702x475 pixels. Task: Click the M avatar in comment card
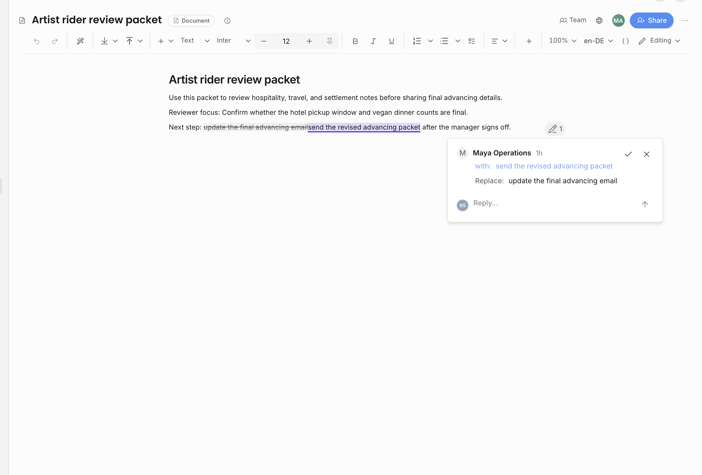[x=462, y=153]
